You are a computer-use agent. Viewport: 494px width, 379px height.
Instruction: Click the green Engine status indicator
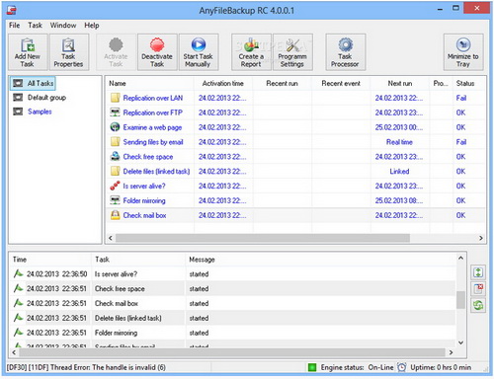312,367
